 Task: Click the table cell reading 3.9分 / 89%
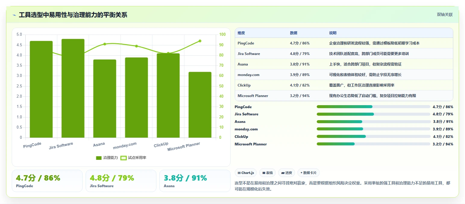pyautogui.click(x=300, y=75)
